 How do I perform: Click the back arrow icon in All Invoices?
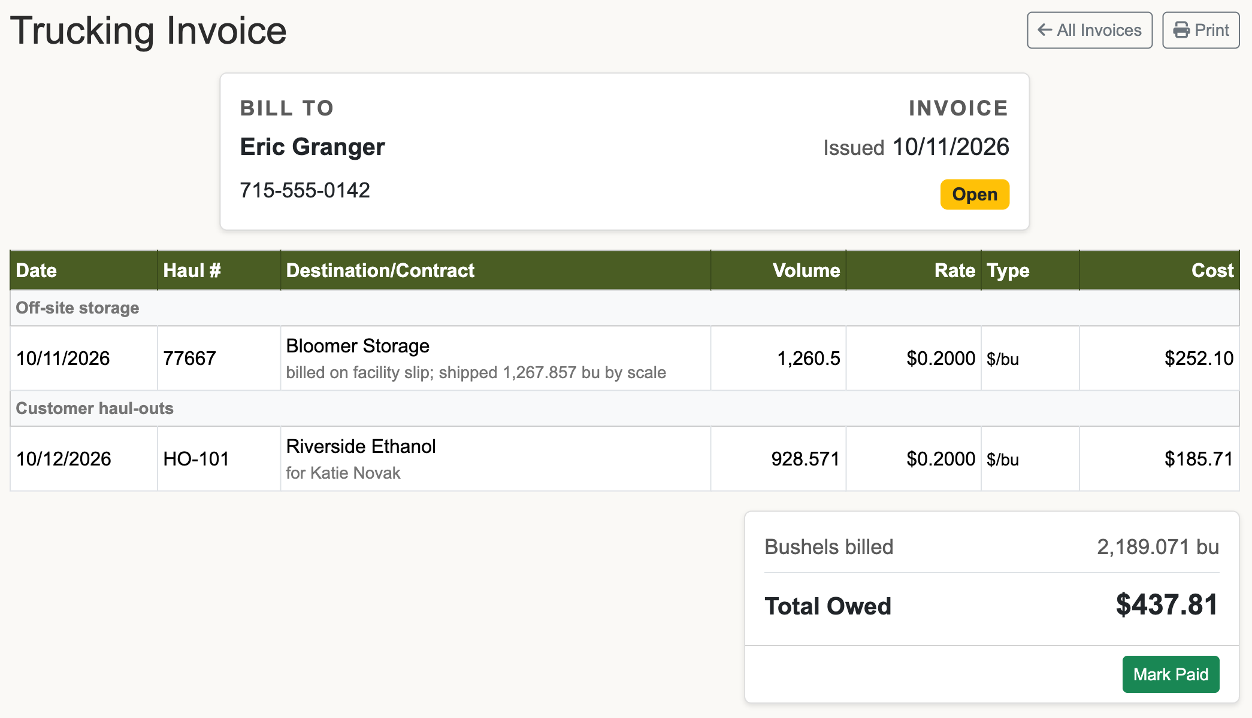(x=1045, y=30)
